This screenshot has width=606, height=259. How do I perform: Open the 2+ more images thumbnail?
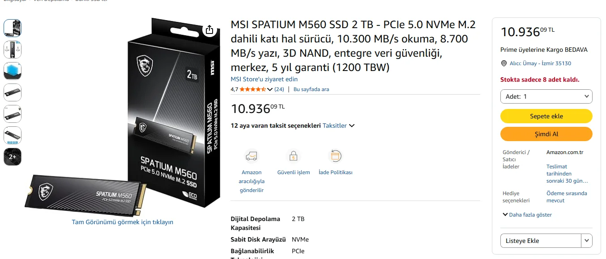13,157
